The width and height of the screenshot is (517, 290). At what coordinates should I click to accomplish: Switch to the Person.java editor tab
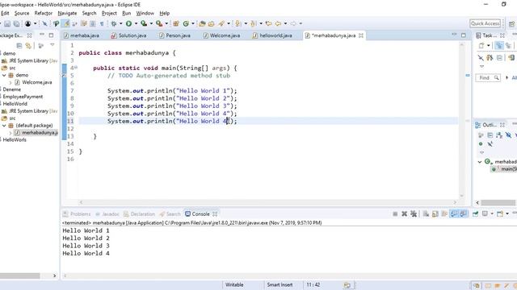tap(174, 35)
